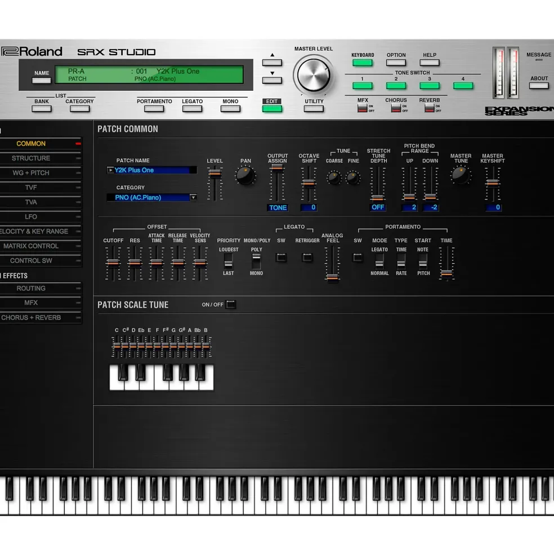Click the Patch Name input field
Screen dimensions: 554x555
point(152,170)
